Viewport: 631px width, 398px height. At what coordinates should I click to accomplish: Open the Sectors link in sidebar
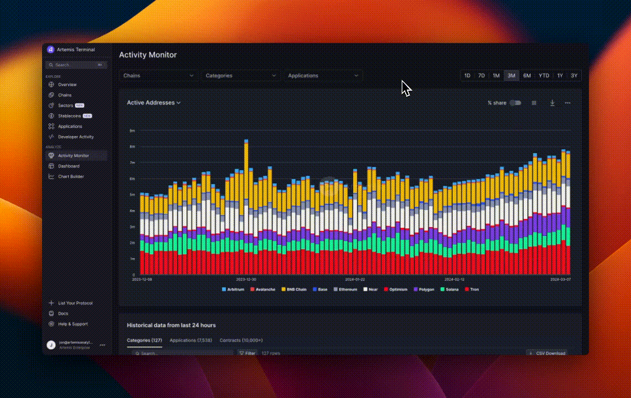click(66, 106)
